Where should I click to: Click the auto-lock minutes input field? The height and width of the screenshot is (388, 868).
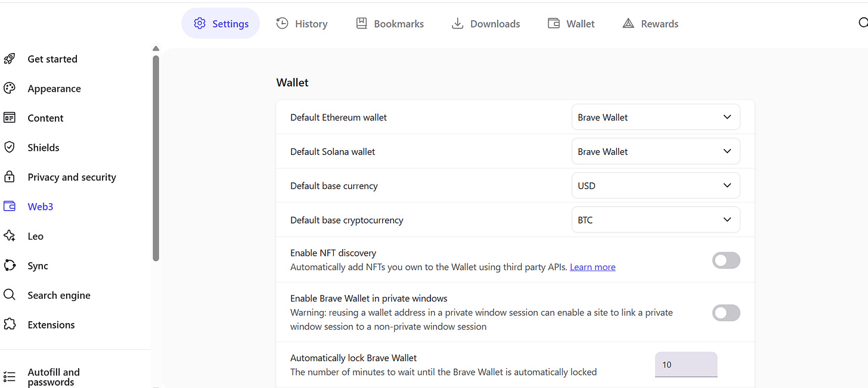point(686,364)
